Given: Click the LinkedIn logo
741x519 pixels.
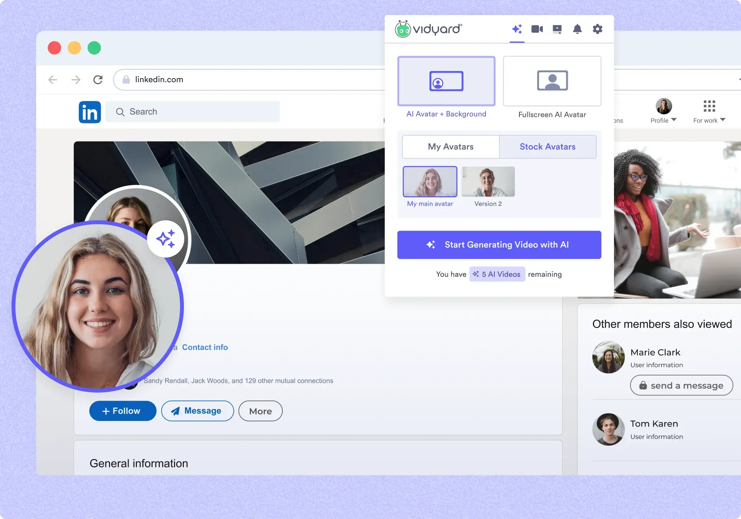Looking at the screenshot, I should tap(90, 112).
